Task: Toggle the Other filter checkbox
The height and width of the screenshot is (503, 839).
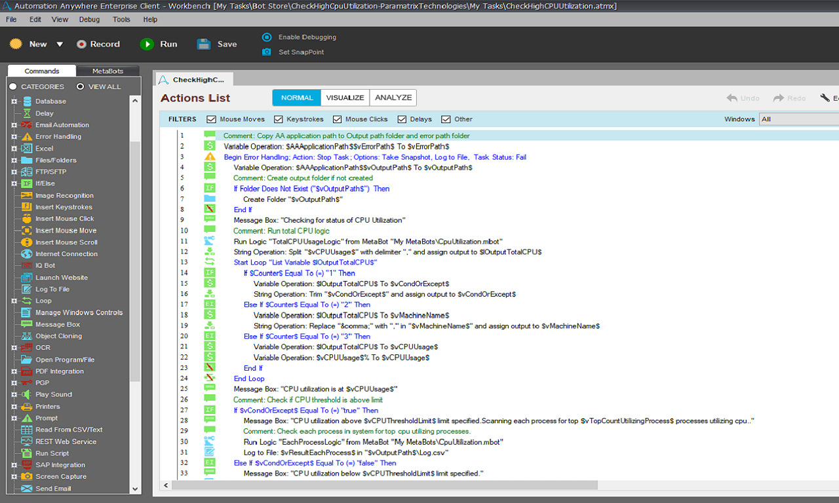Action: [446, 119]
